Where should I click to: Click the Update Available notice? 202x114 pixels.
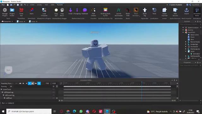(175, 5)
